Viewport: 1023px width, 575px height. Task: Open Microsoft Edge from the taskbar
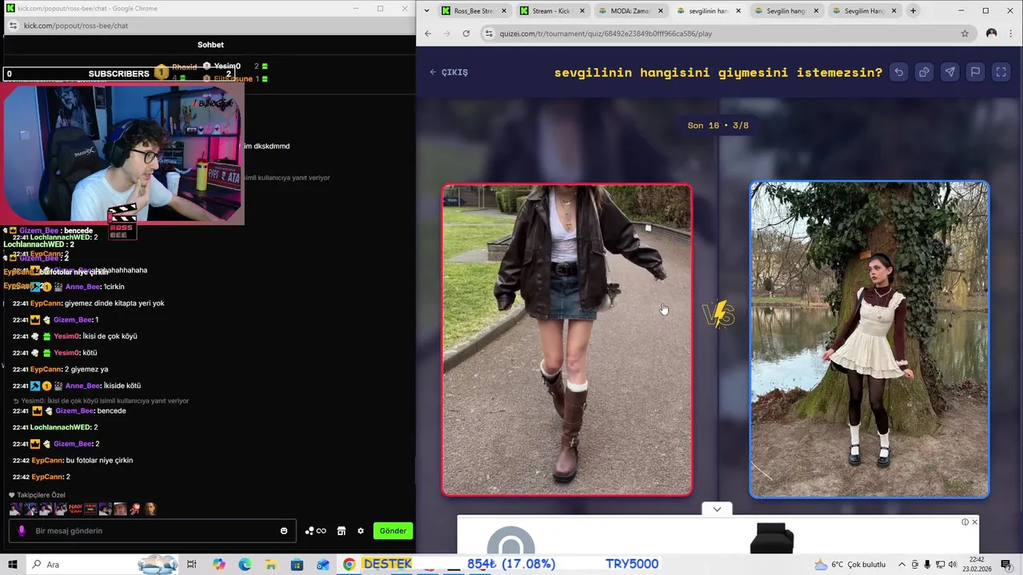[x=245, y=565]
